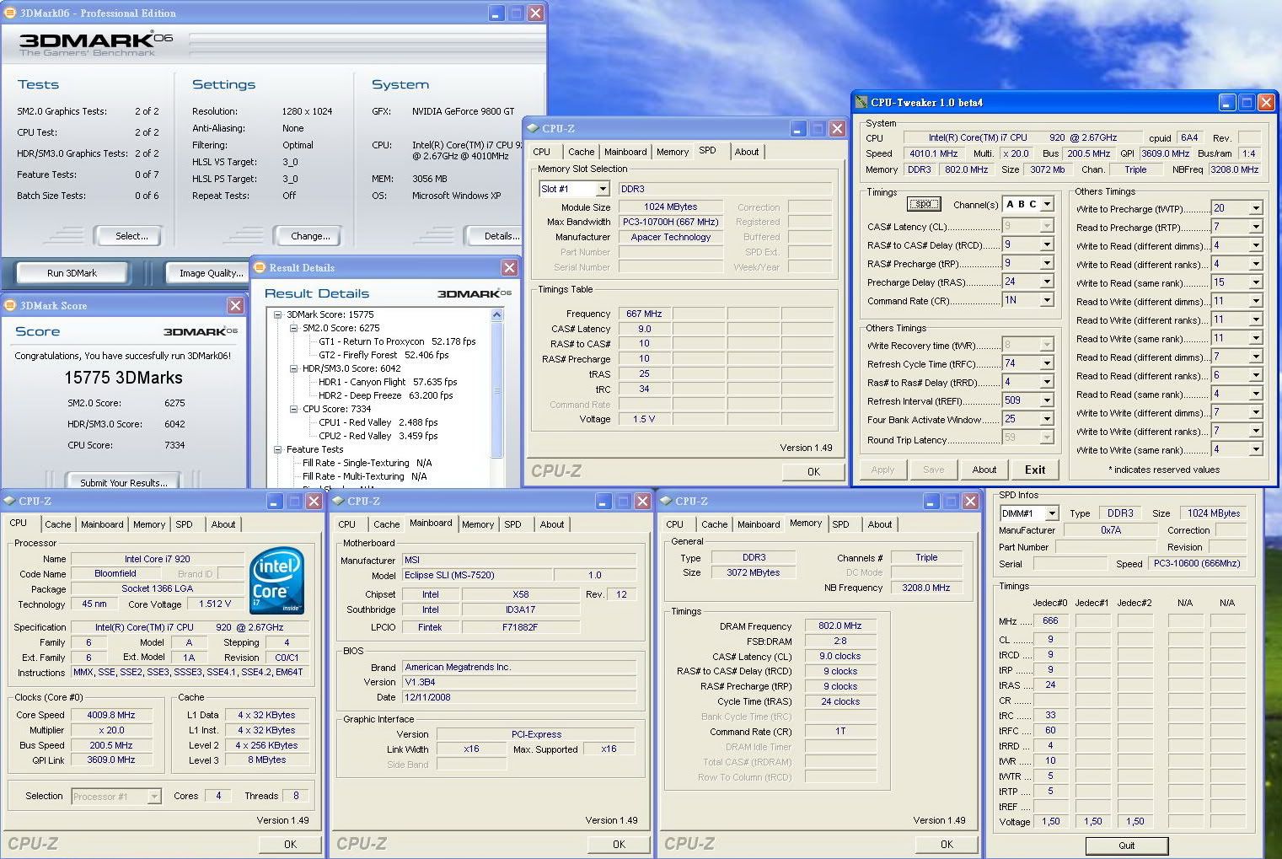This screenshot has width=1282, height=859.
Task: Click the PC3-10600 (666Mhz) speed field
Action: click(x=1196, y=564)
